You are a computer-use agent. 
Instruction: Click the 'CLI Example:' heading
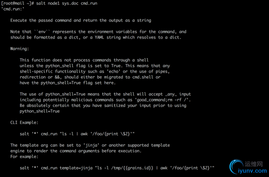click(x=24, y=123)
